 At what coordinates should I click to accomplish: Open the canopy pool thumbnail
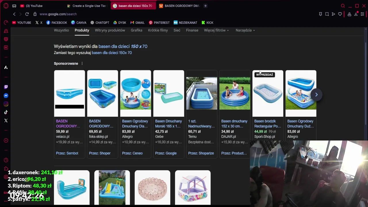[193, 187]
